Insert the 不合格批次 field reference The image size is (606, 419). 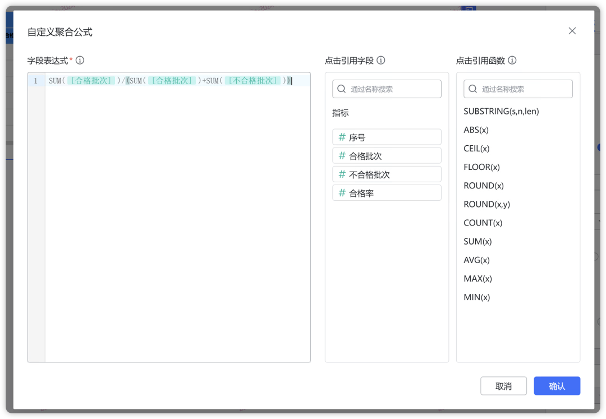387,174
